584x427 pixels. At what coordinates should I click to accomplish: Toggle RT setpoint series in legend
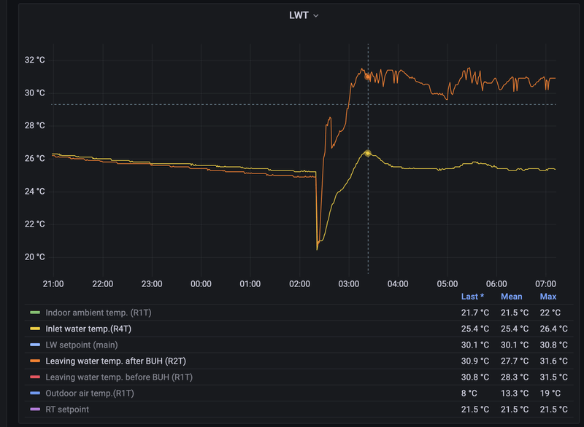coord(67,410)
